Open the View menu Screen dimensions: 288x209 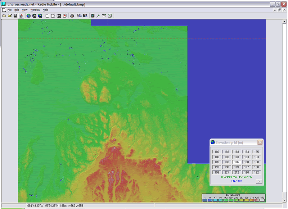click(24, 10)
